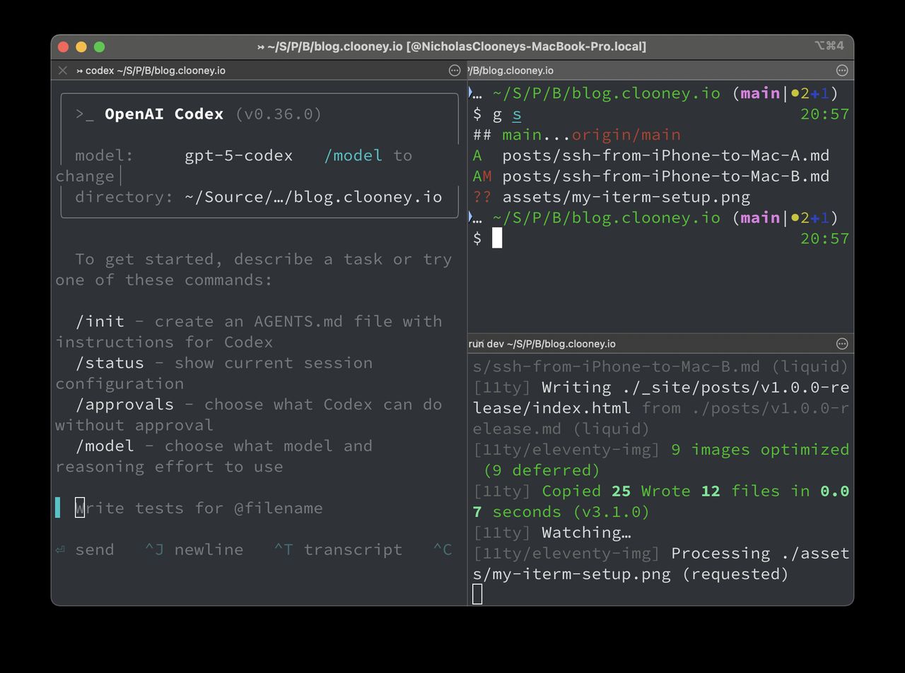
Task: Click the "/model to change" hint in the Codex header
Action: click(x=234, y=165)
